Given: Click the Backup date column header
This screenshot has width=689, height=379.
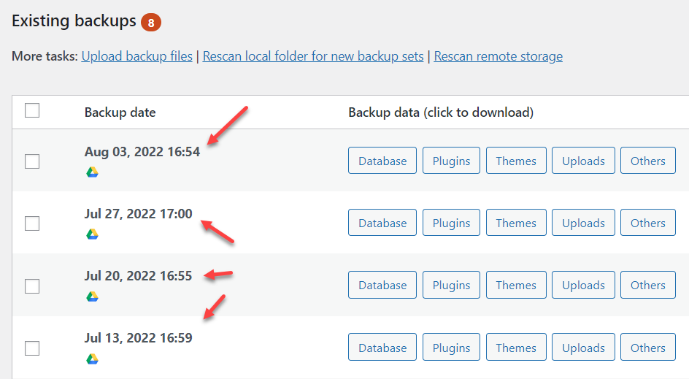Looking at the screenshot, I should click(120, 112).
